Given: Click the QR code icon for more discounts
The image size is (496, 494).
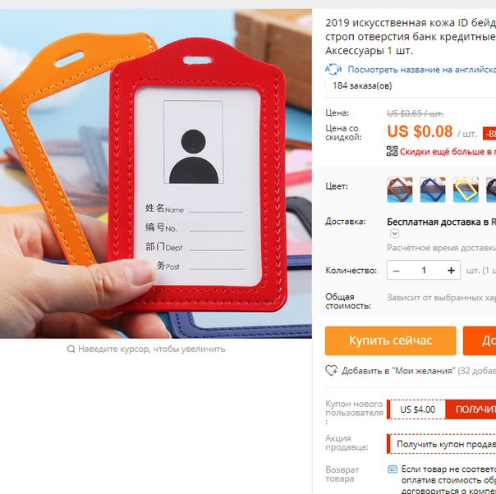Looking at the screenshot, I should (392, 151).
